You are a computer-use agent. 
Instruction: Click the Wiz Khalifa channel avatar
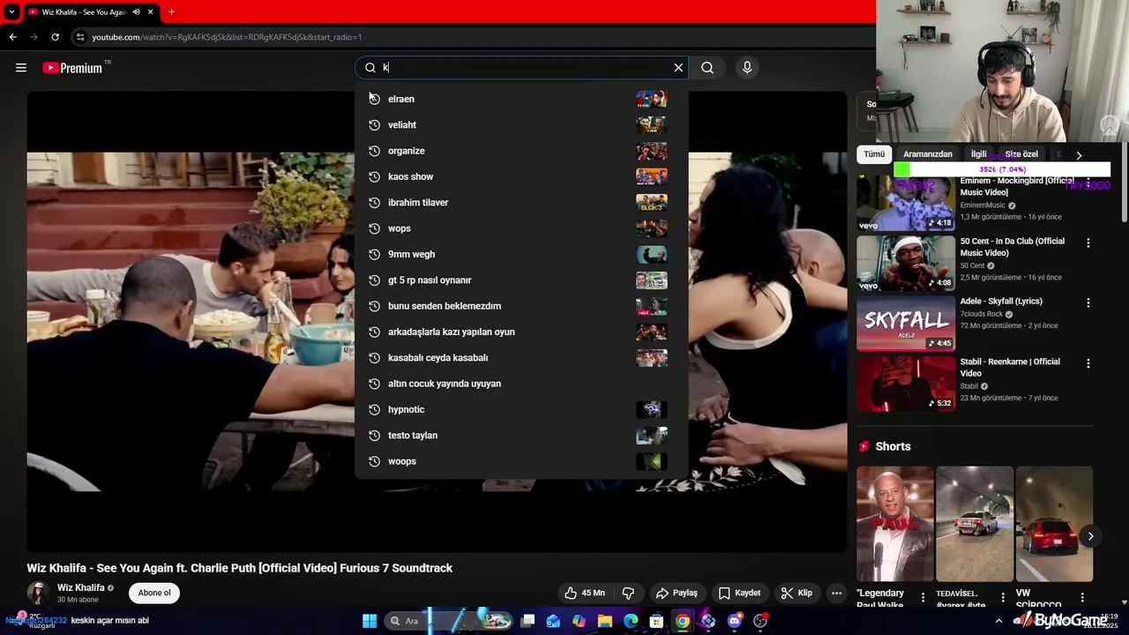(38, 593)
